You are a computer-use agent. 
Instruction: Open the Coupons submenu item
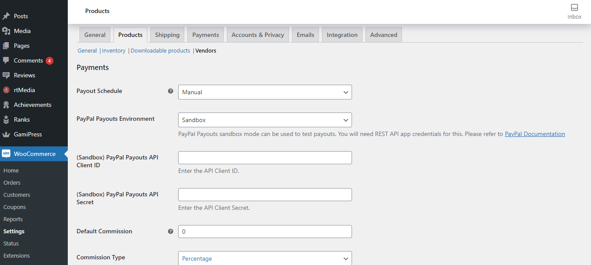[x=14, y=207]
